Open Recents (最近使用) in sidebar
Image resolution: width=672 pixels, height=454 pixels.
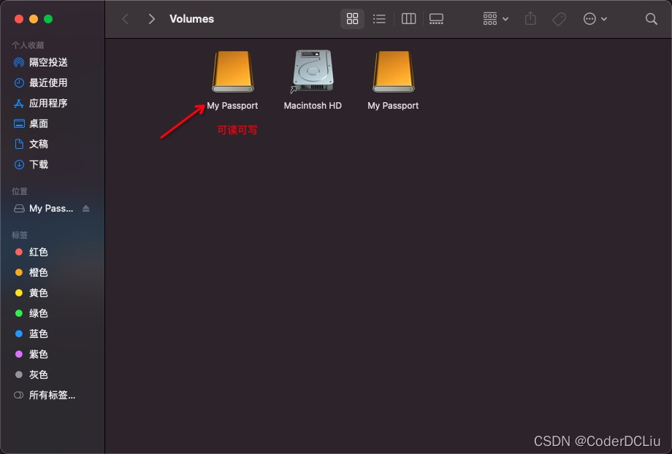41,82
